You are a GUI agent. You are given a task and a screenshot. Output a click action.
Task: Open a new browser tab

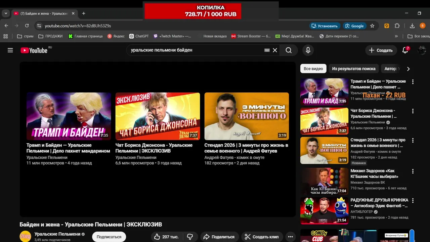click(x=84, y=13)
